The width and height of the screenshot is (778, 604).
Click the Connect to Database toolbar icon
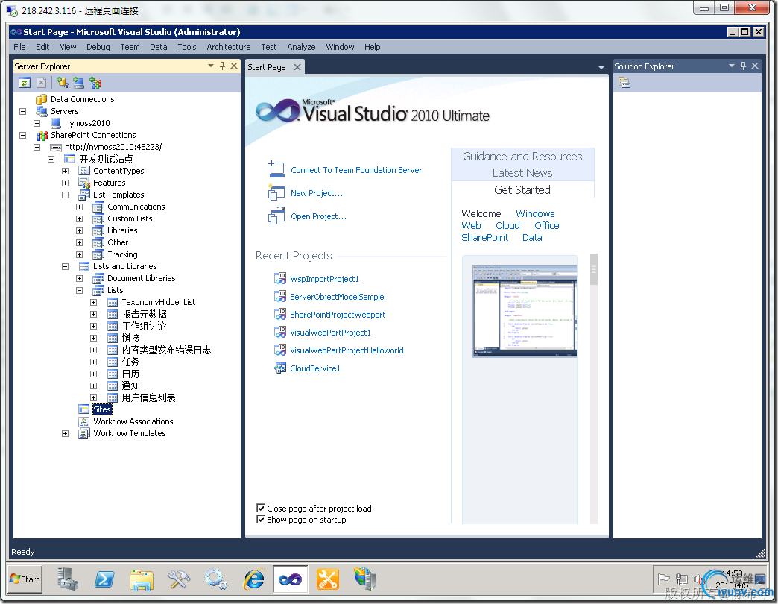point(62,83)
